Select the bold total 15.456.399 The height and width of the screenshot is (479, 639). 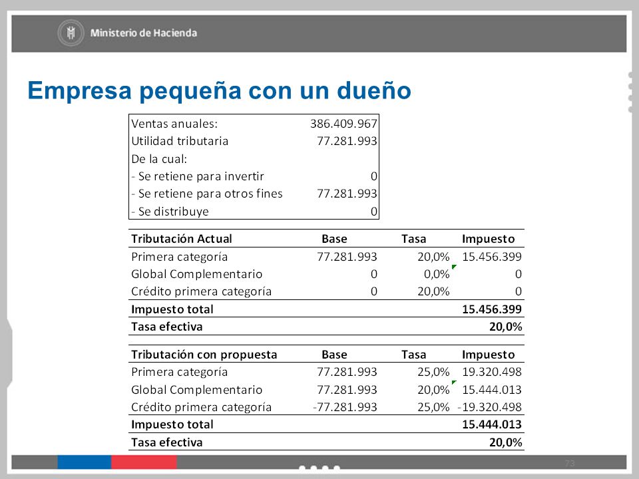point(491,309)
